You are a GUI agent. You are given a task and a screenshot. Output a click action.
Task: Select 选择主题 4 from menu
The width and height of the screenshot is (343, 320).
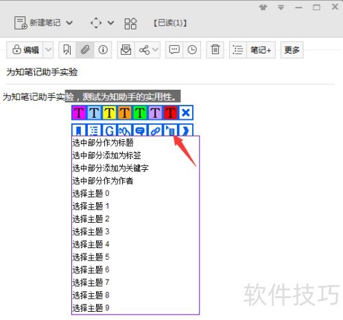[x=135, y=245]
